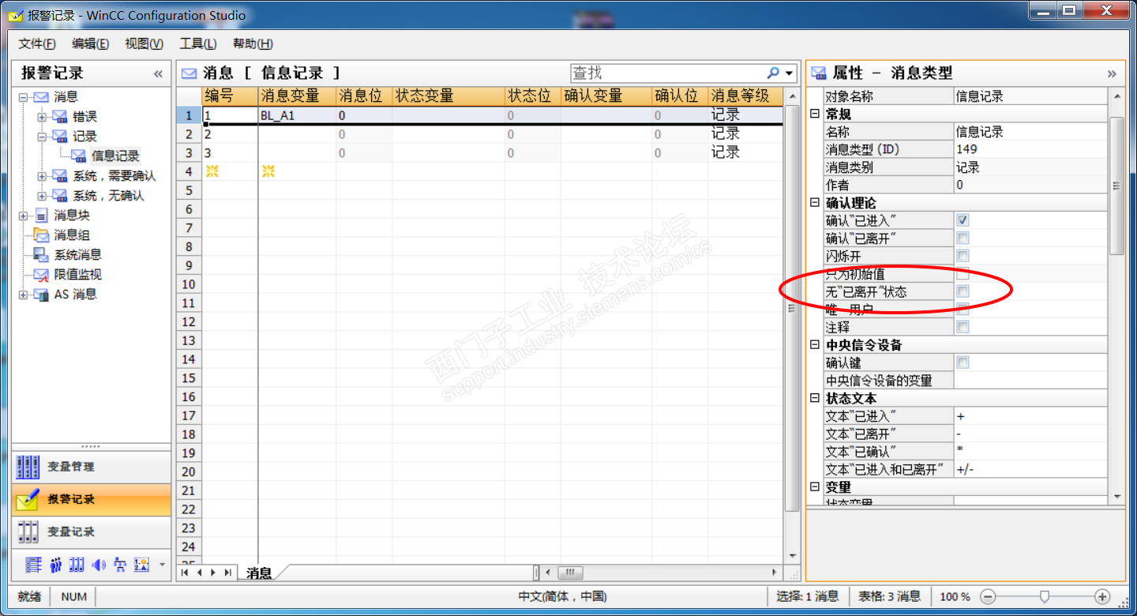Collapse the 确认理论 property group

[x=815, y=203]
